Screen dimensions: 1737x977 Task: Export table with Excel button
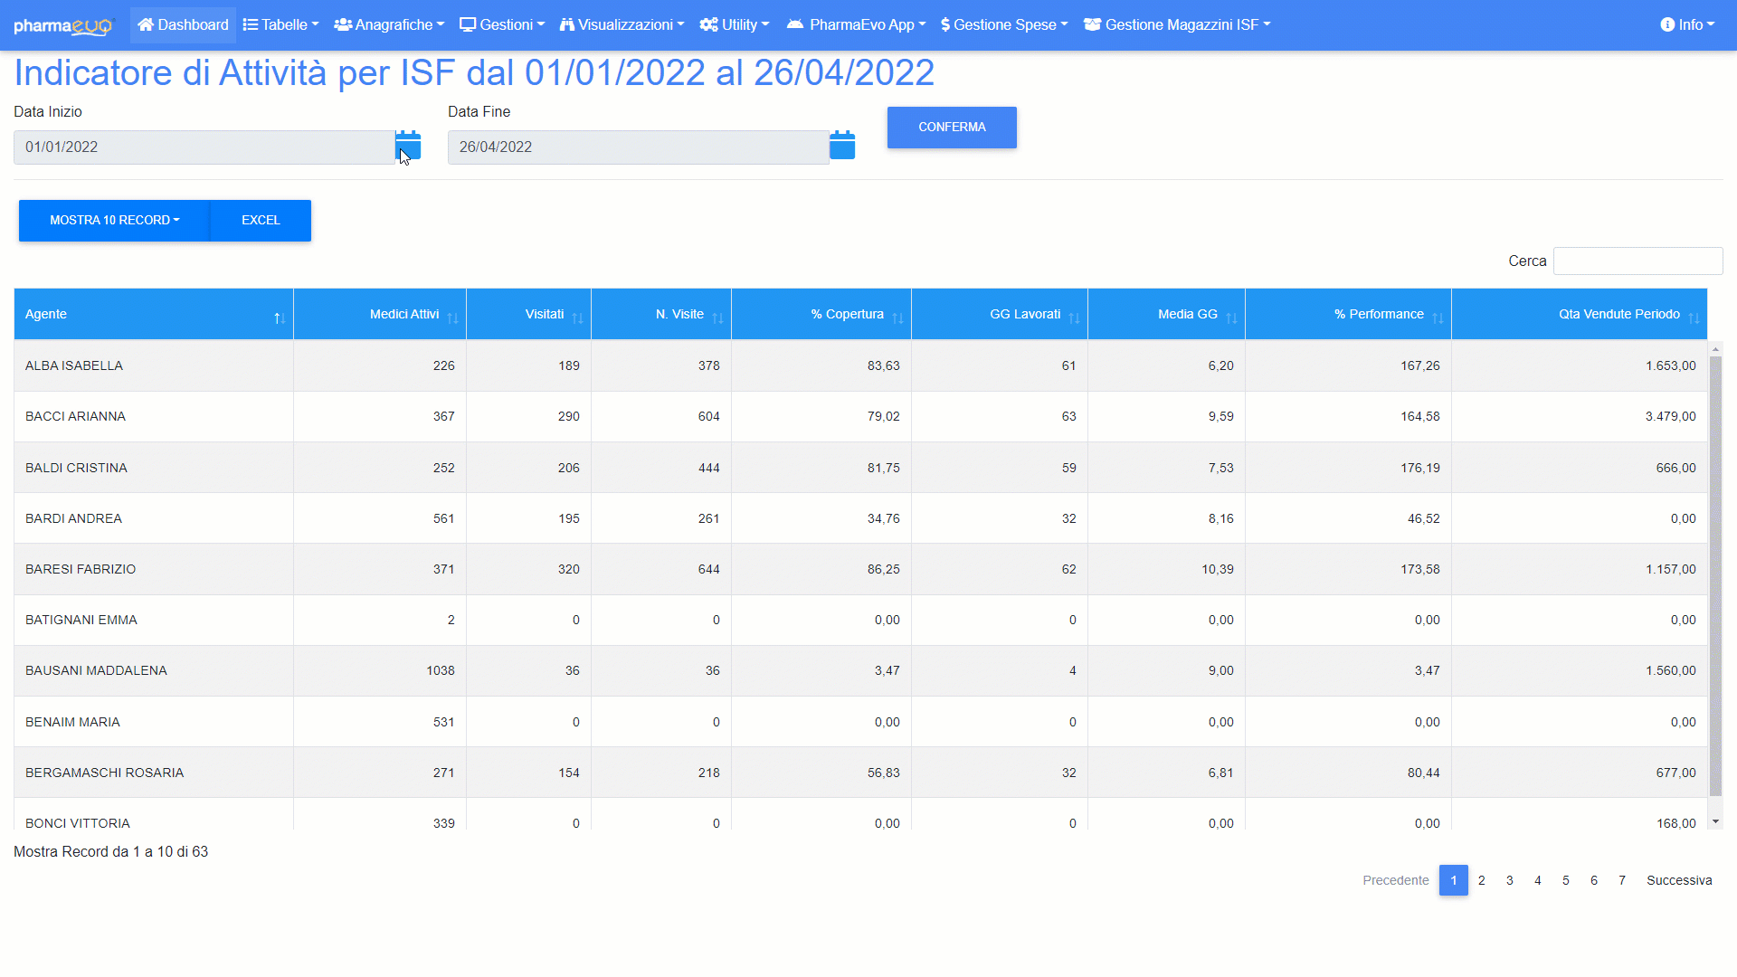[x=261, y=221]
